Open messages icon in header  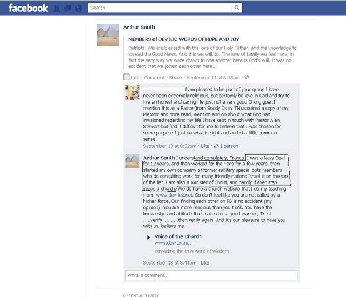coord(68,9)
